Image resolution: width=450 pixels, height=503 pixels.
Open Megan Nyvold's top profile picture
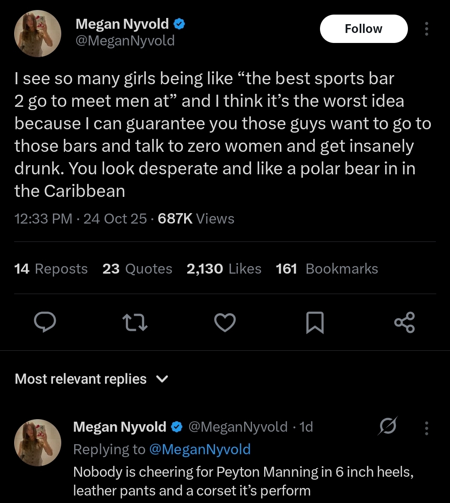click(38, 34)
